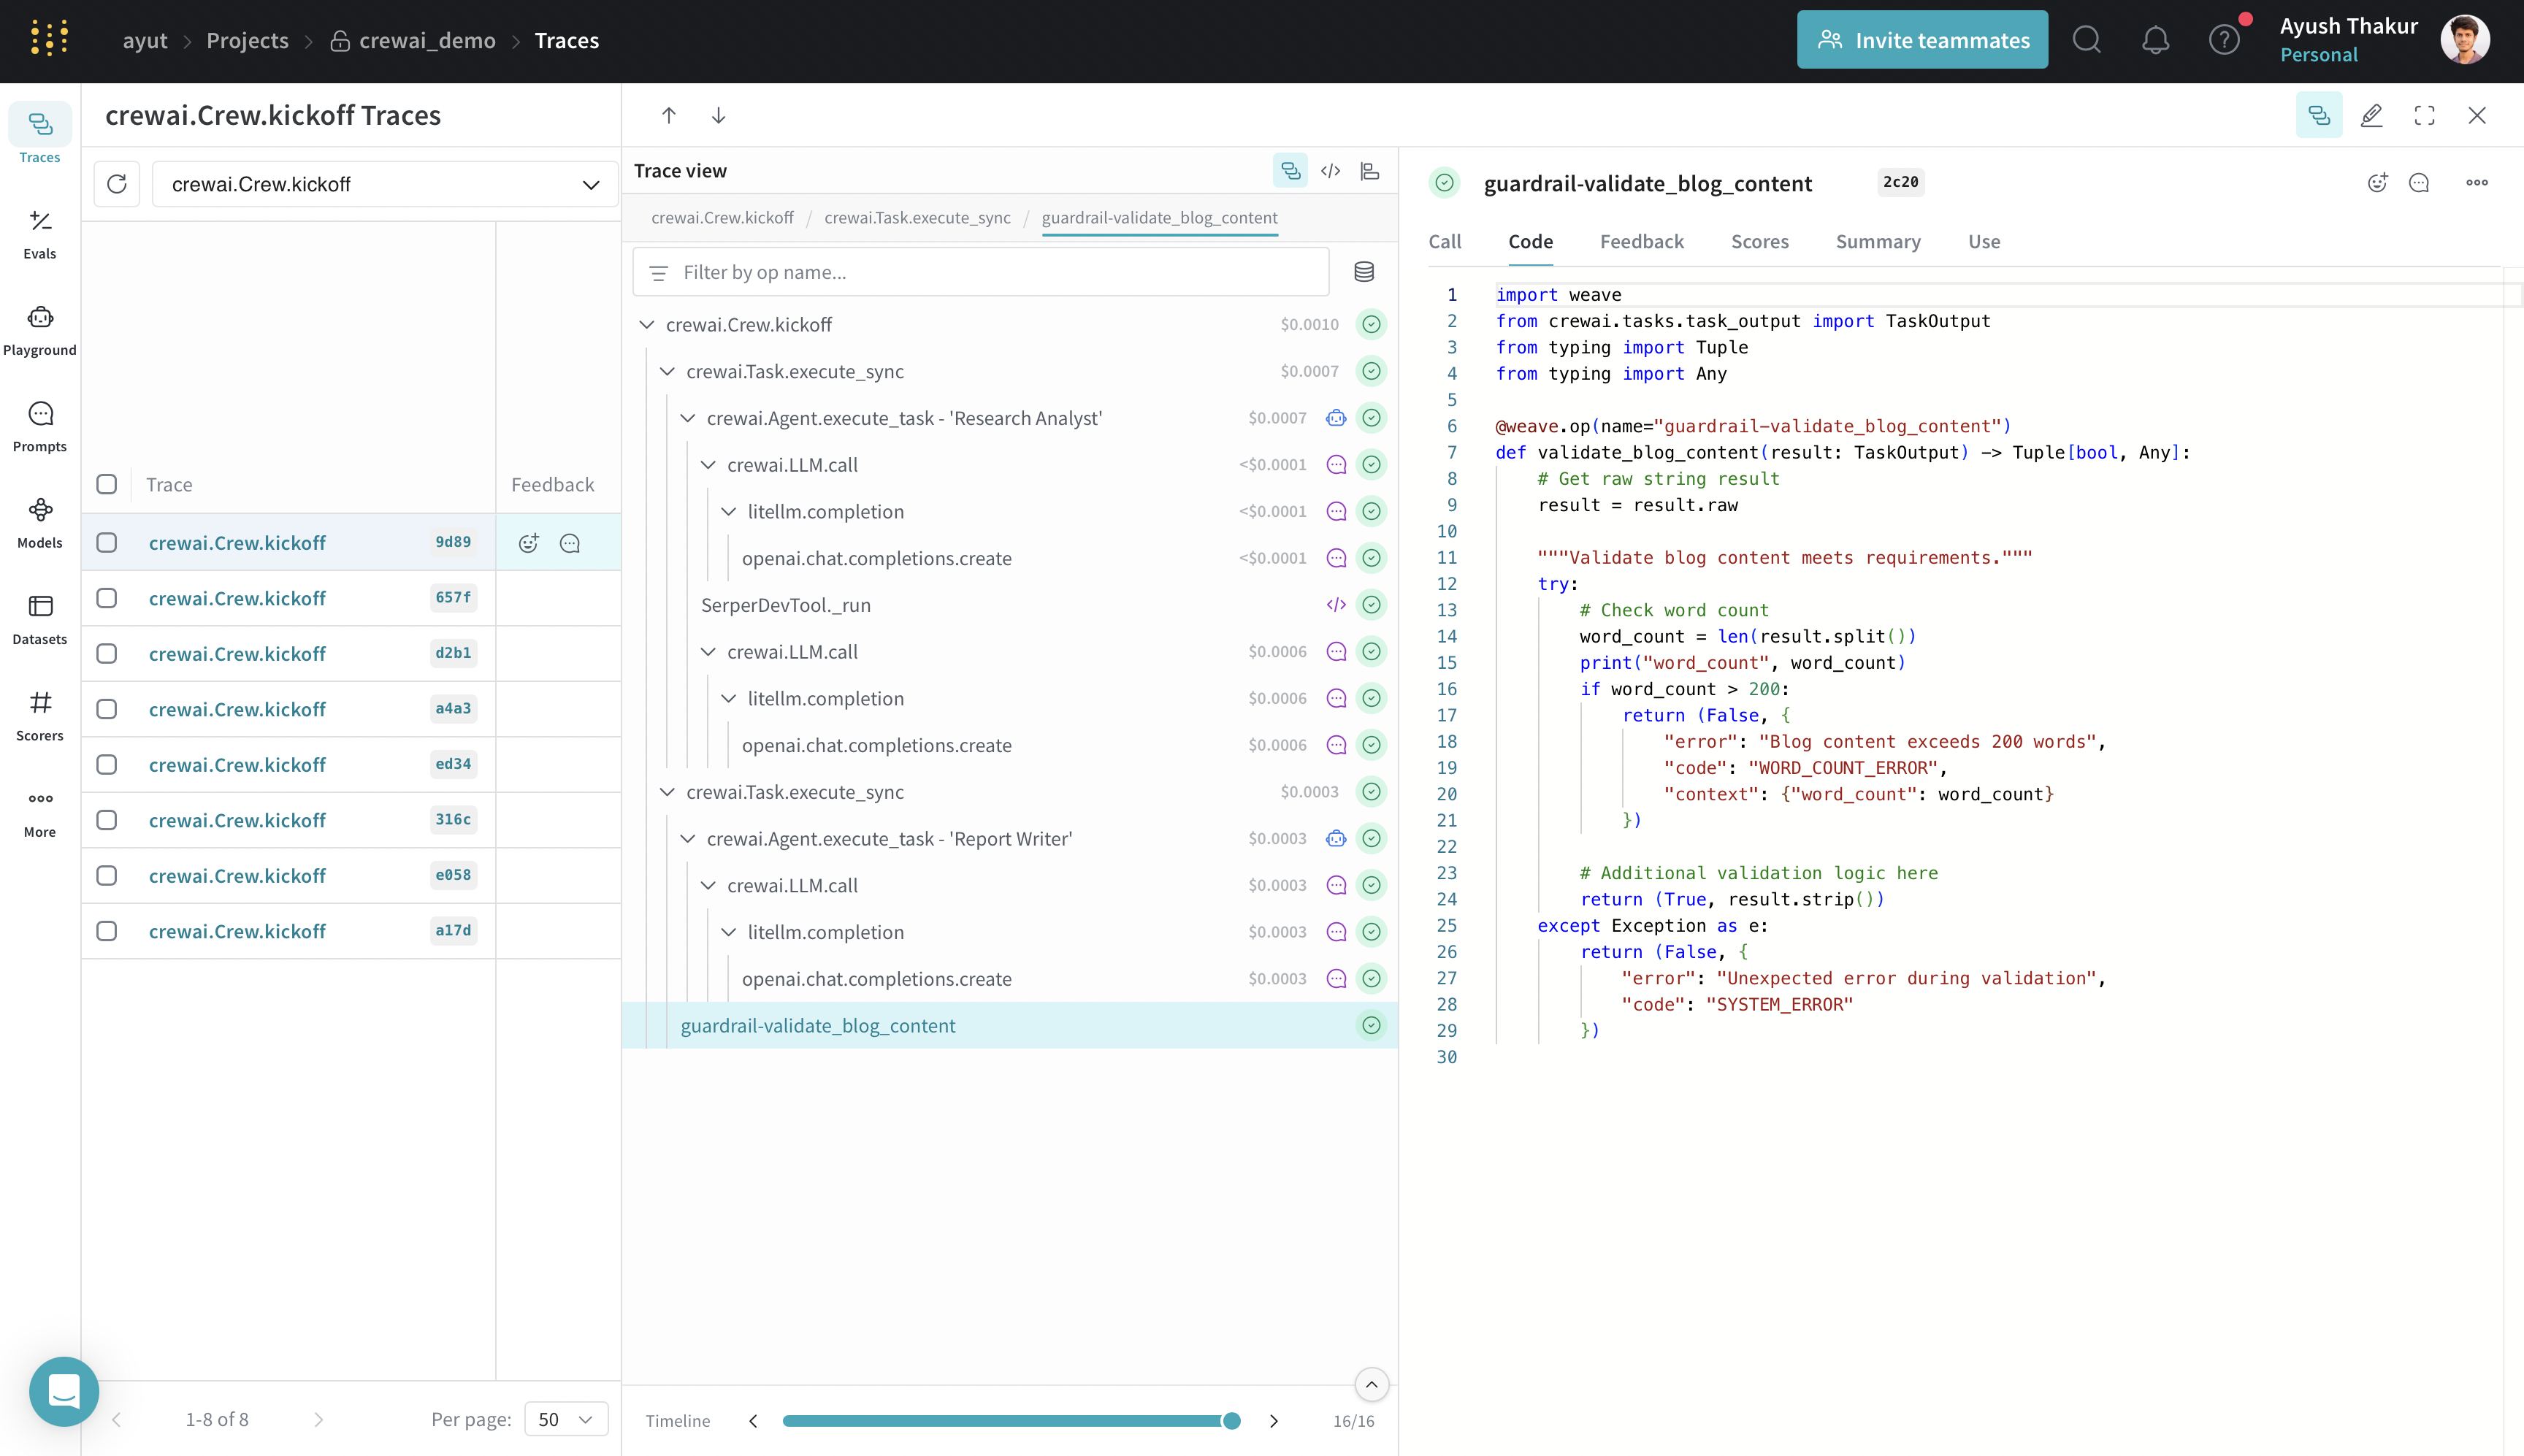Add emoji reaction to trace 9d89

529,543
